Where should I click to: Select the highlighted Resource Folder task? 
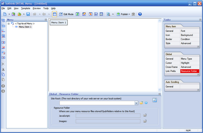point(190,71)
